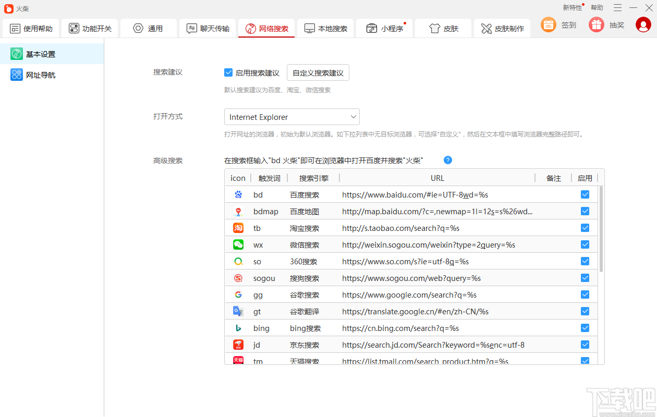Click the Baidu Maps icon in bdmap row
Image resolution: width=657 pixels, height=417 pixels.
[238, 211]
